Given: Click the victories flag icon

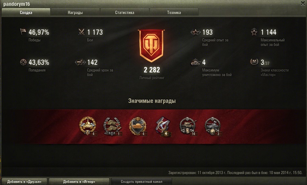Looking at the screenshot, I should (23, 32).
